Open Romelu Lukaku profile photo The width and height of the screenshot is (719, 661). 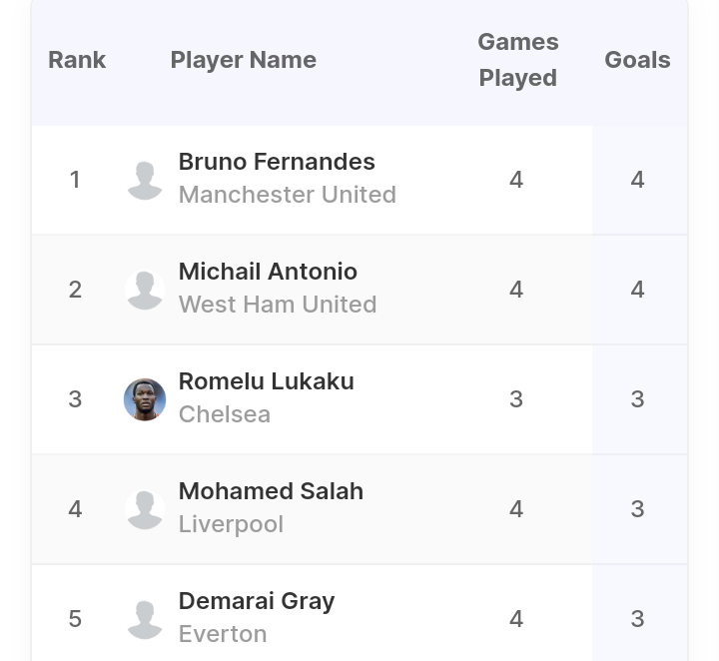(145, 399)
